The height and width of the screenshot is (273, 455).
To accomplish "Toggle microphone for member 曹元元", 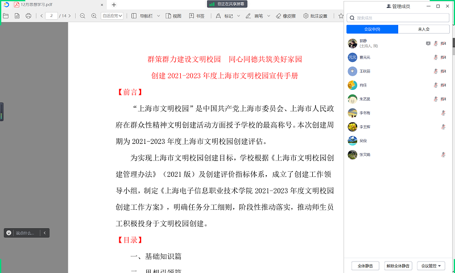I will tap(436, 57).
